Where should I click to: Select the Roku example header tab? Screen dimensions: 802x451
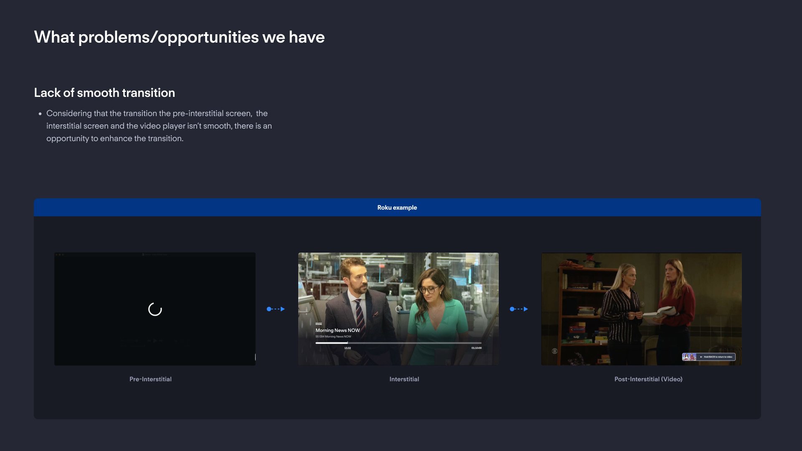pos(397,208)
